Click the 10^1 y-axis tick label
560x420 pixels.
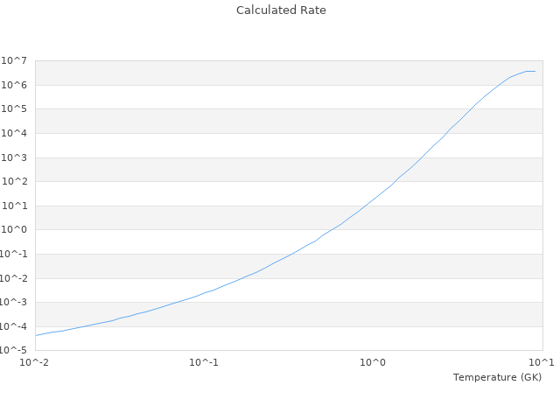17,206
